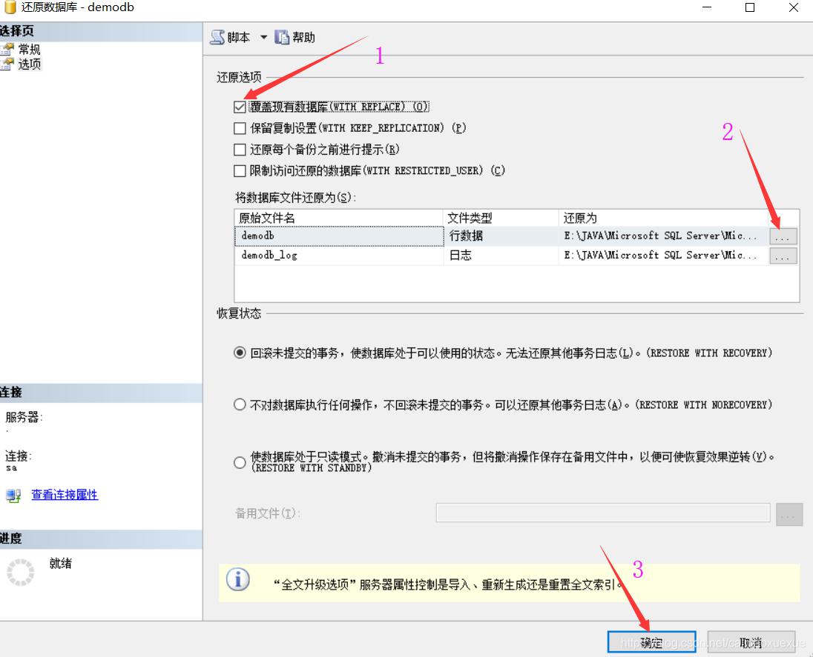
Task: Select RESTORE WITH STANDBY radio button
Action: point(240,462)
